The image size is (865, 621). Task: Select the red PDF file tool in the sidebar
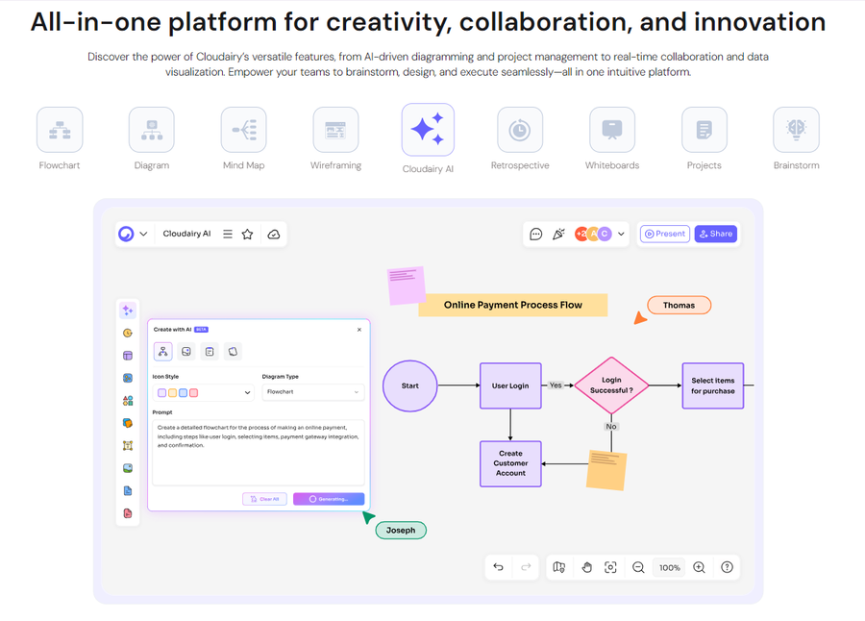click(128, 513)
